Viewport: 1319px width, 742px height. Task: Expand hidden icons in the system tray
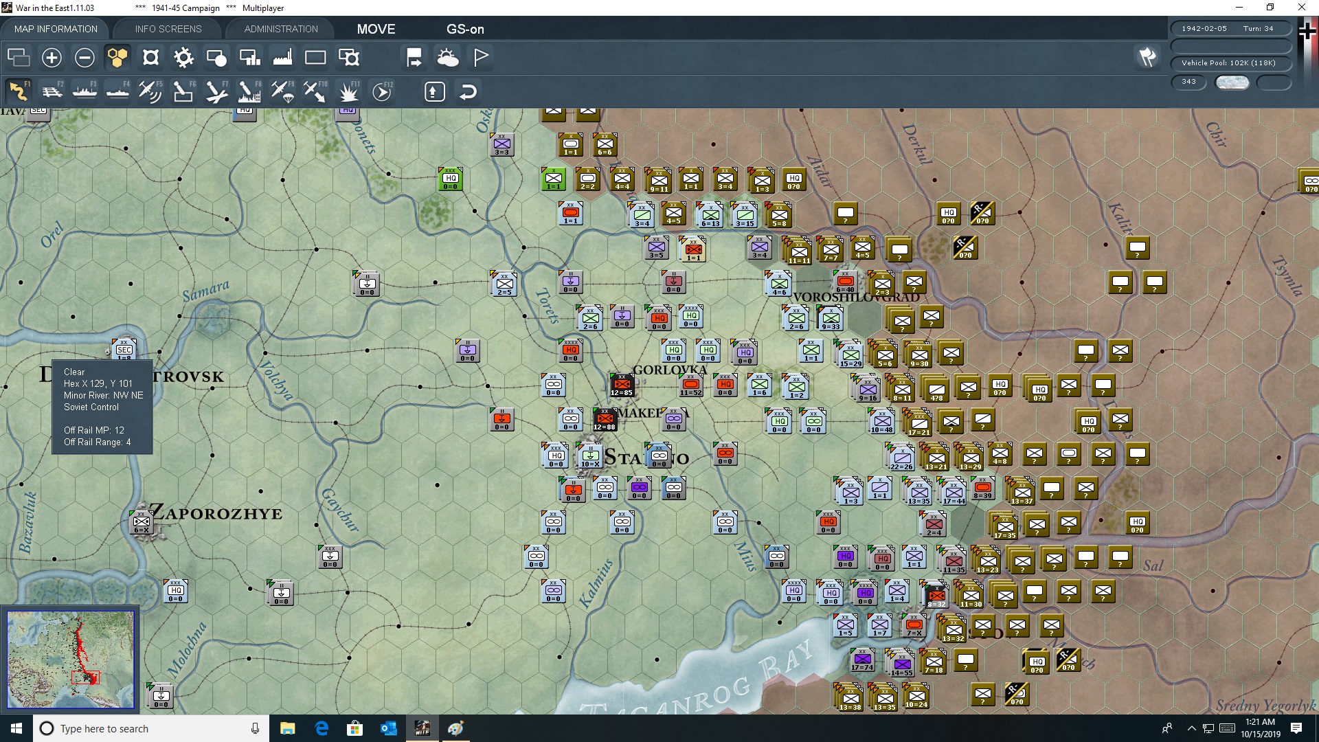pyautogui.click(x=1192, y=728)
